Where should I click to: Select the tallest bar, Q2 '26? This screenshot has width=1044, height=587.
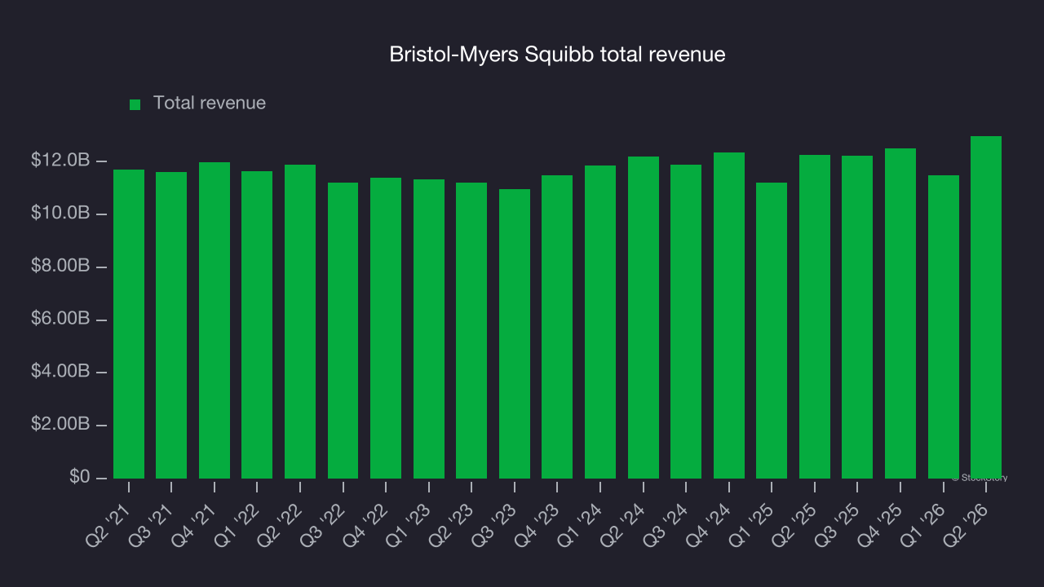click(986, 307)
